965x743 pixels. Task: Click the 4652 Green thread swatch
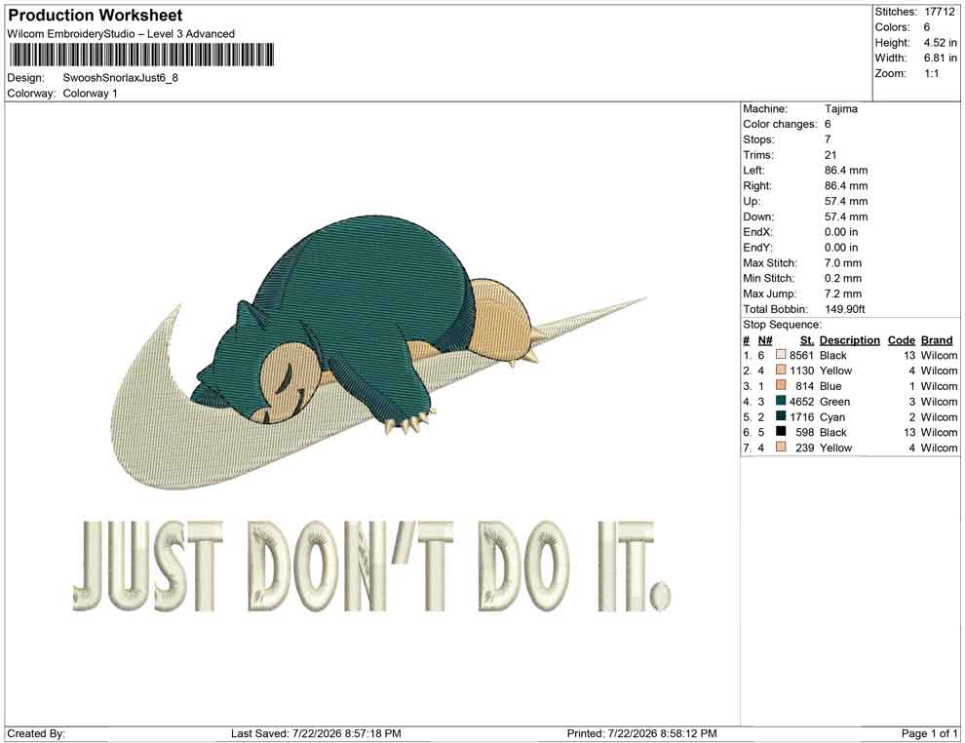click(x=781, y=401)
